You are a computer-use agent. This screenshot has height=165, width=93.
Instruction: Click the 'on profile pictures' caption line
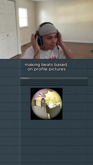pos(47,69)
